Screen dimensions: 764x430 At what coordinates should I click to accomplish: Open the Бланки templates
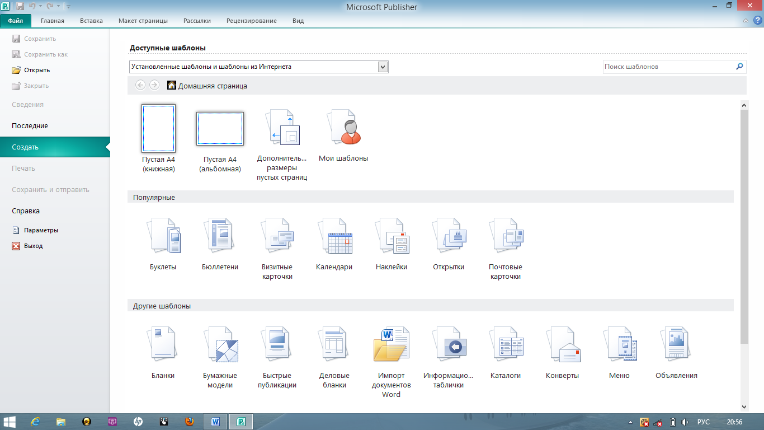(x=163, y=353)
